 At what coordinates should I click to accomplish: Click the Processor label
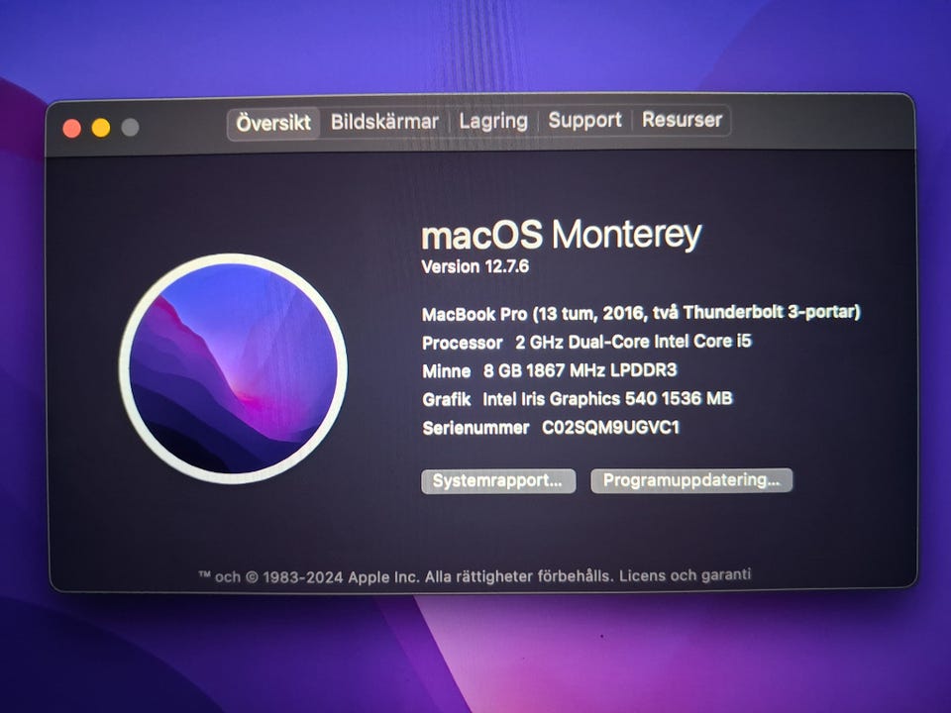click(x=463, y=344)
